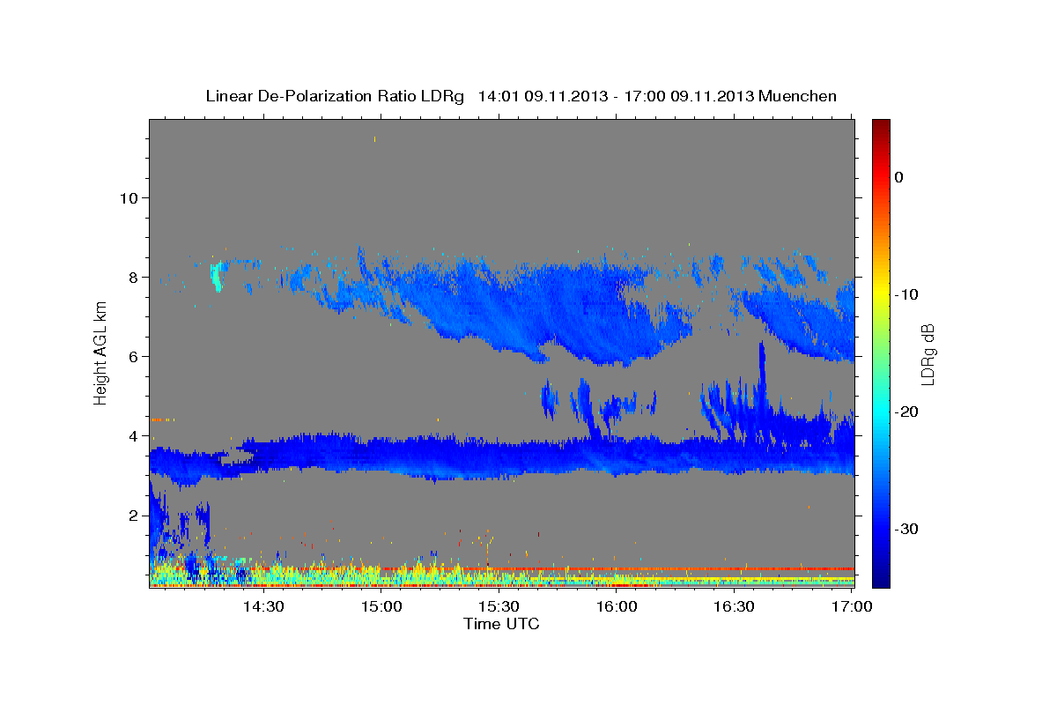
Task: Click the colorbar value label -30
Action: coord(908,529)
